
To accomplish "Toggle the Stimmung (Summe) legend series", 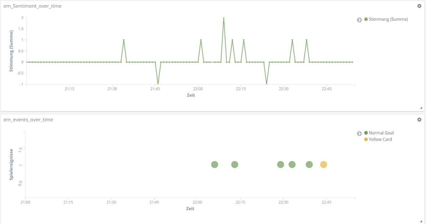I will click(388, 19).
